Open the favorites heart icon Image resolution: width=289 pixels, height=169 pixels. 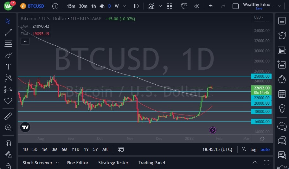point(8,101)
